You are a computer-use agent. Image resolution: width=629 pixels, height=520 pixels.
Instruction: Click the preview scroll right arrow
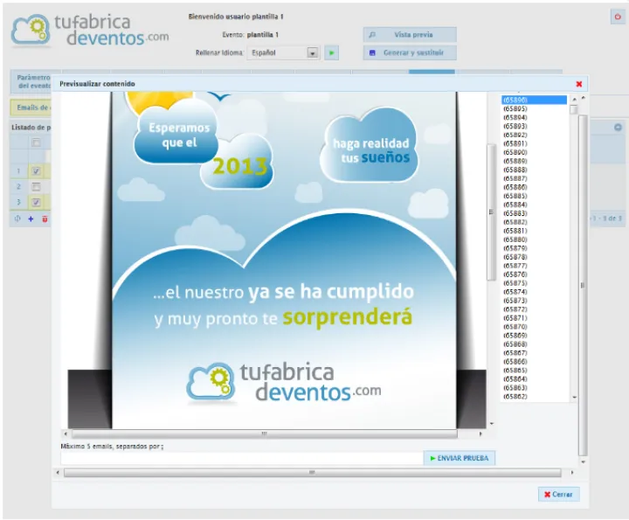tap(480, 433)
